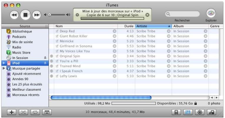Toggle the repeat playback button
Viewport: 225px width, 118px height.
pyautogui.click(x=35, y=112)
